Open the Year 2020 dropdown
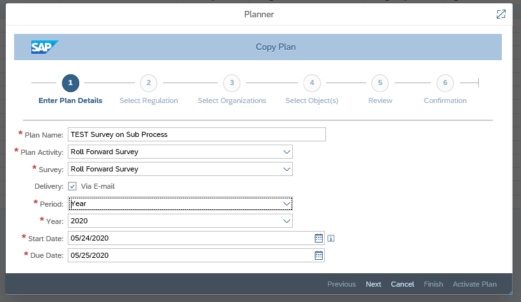The height and width of the screenshot is (302, 521). point(286,221)
